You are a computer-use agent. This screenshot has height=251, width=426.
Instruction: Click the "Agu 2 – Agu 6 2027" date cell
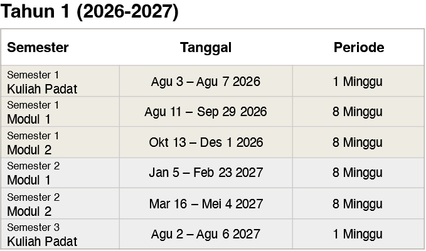(x=206, y=234)
